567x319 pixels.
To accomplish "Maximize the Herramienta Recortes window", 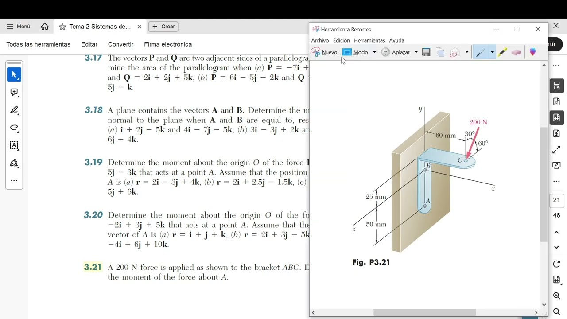I will (517, 29).
